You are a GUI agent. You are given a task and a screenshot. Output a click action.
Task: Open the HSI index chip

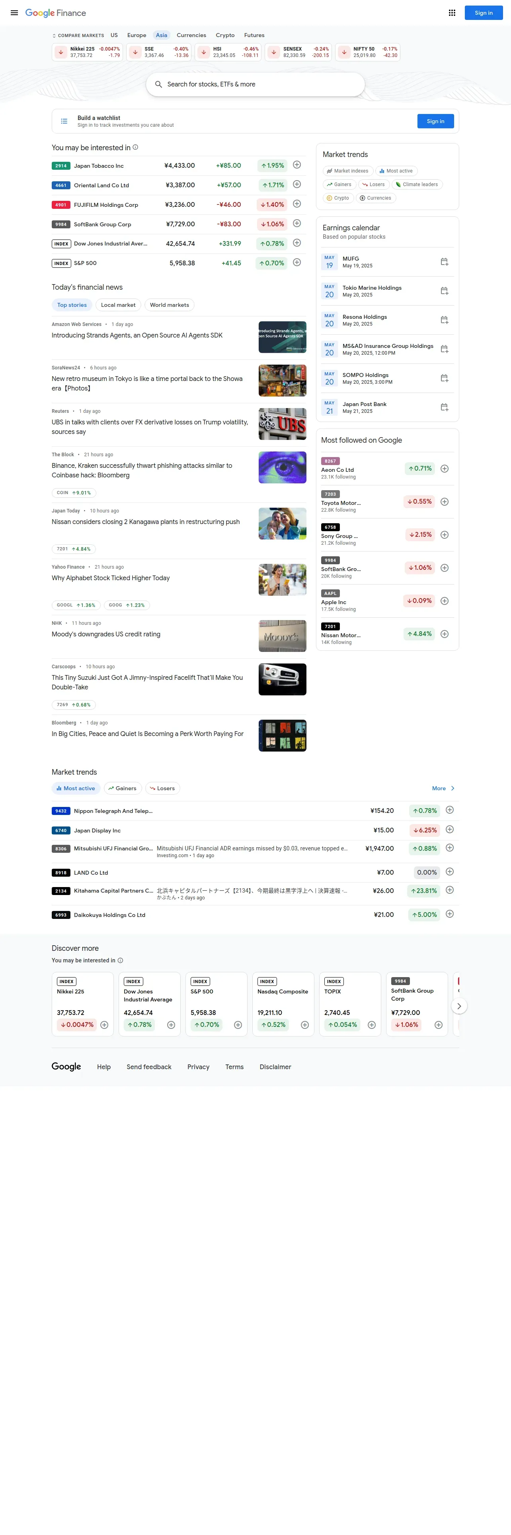coord(228,53)
